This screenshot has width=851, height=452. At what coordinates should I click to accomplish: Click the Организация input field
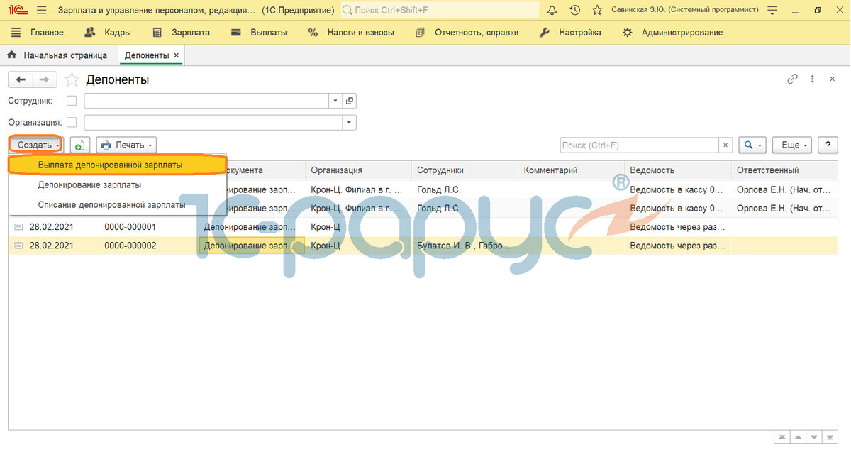tap(213, 122)
